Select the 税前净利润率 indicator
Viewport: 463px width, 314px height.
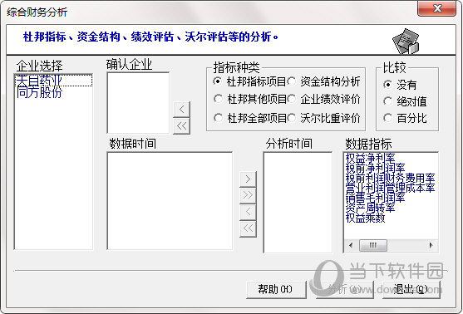point(375,168)
